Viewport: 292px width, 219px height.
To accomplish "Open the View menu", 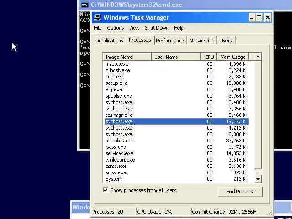I will 134,28.
